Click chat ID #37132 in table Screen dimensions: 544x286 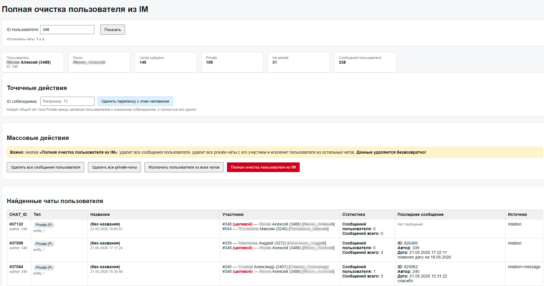pos(16,224)
